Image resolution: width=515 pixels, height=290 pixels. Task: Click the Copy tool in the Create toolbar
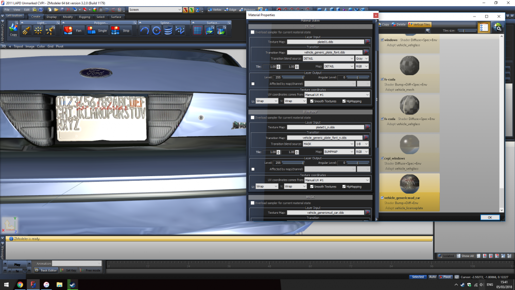(13, 29)
